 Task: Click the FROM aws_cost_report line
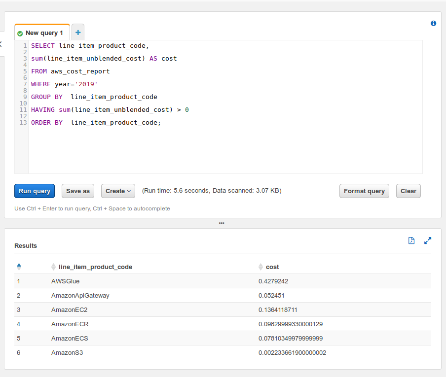coord(70,71)
